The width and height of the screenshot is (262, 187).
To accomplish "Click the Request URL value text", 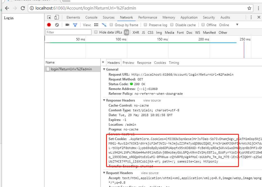I will [182, 75].
